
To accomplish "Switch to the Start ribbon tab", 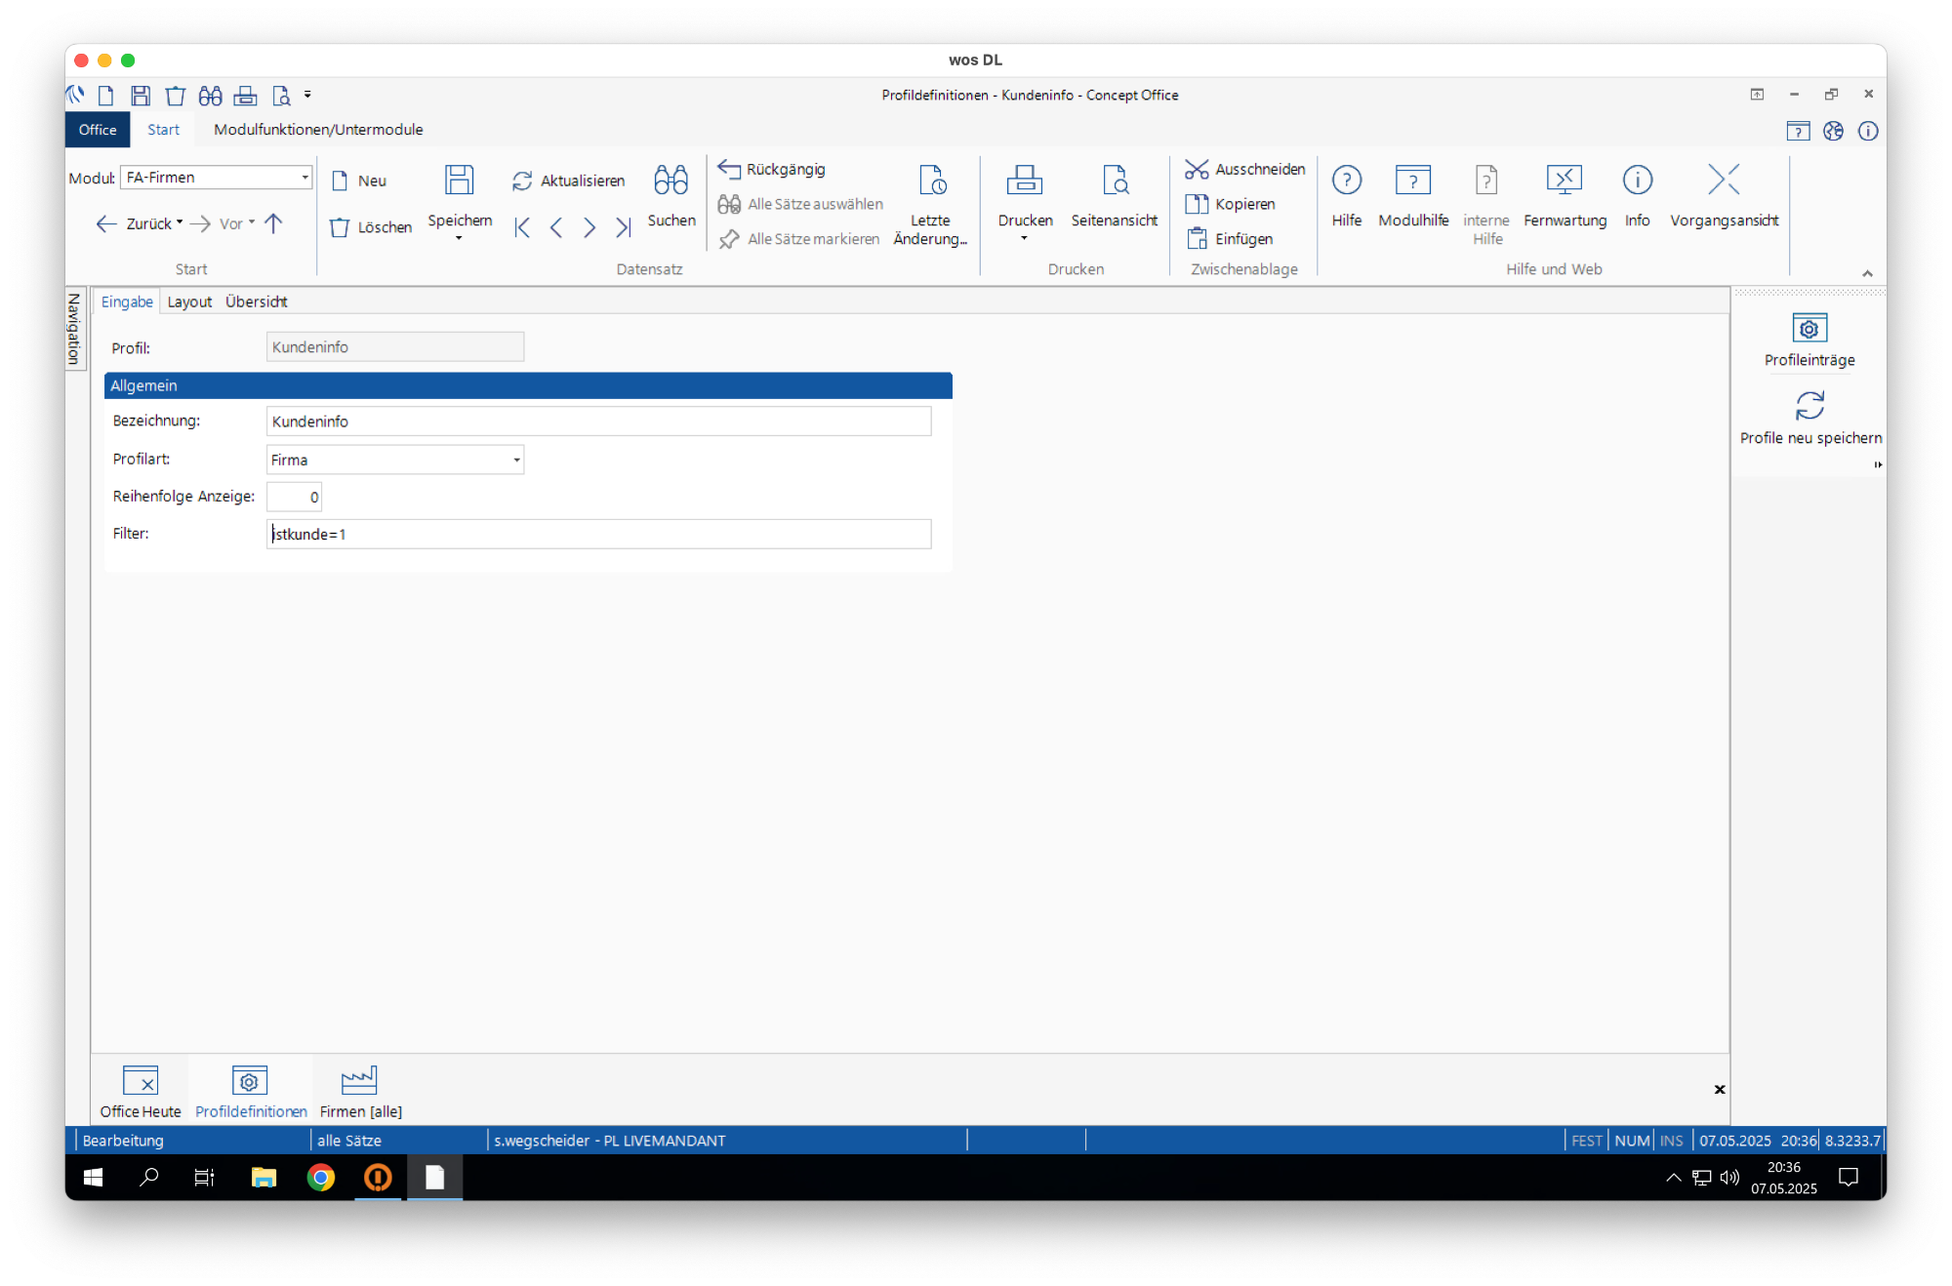I will [x=163, y=130].
